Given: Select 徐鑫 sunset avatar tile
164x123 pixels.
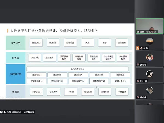Looking at the screenshot, I should 149,41.
